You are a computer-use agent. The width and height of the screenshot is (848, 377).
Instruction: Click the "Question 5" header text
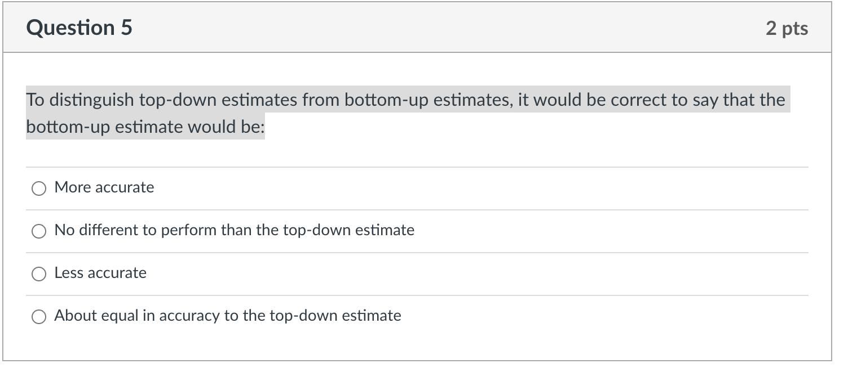click(x=79, y=26)
